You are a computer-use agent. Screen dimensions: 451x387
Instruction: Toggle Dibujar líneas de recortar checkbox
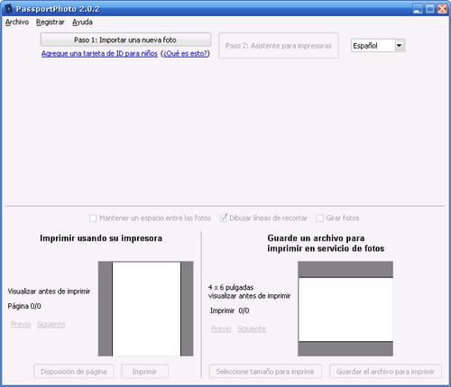coord(223,218)
